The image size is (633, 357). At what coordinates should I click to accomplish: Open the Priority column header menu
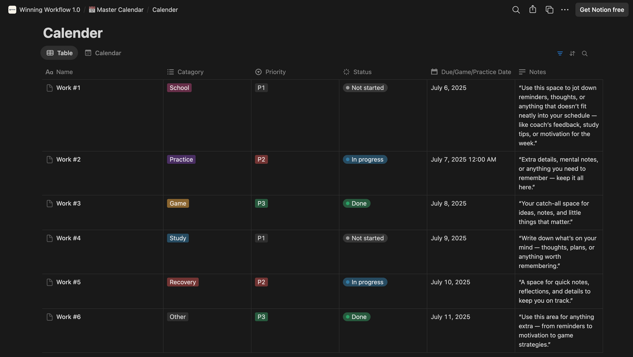(x=275, y=72)
